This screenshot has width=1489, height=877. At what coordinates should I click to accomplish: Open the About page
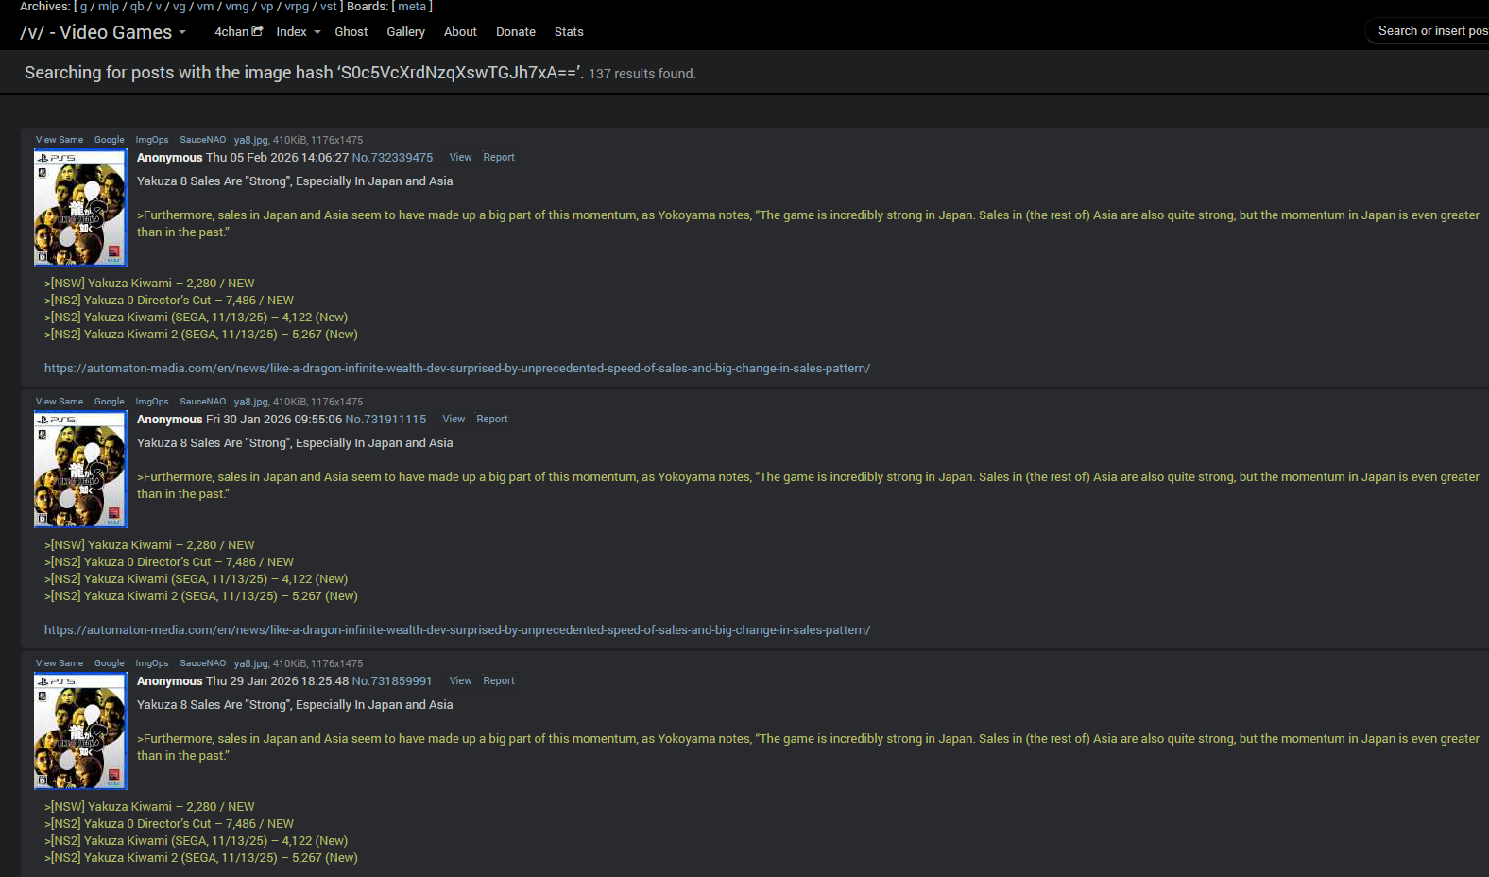[x=460, y=31]
